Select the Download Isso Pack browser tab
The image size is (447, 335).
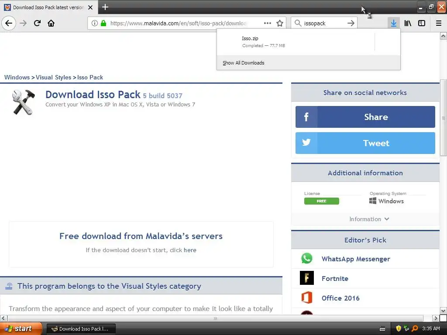(x=48, y=7)
